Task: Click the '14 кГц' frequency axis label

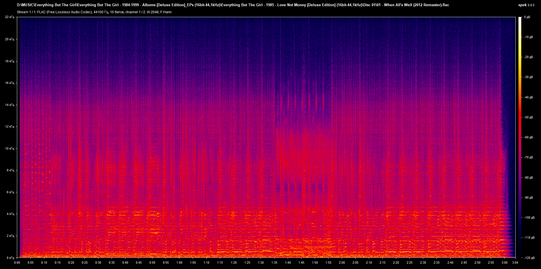Action: click(x=10, y=105)
